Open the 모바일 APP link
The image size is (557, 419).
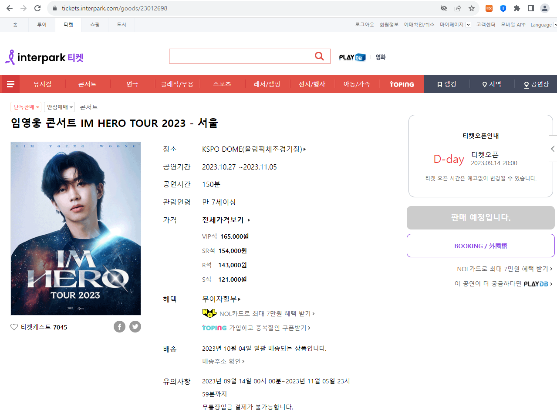point(513,25)
